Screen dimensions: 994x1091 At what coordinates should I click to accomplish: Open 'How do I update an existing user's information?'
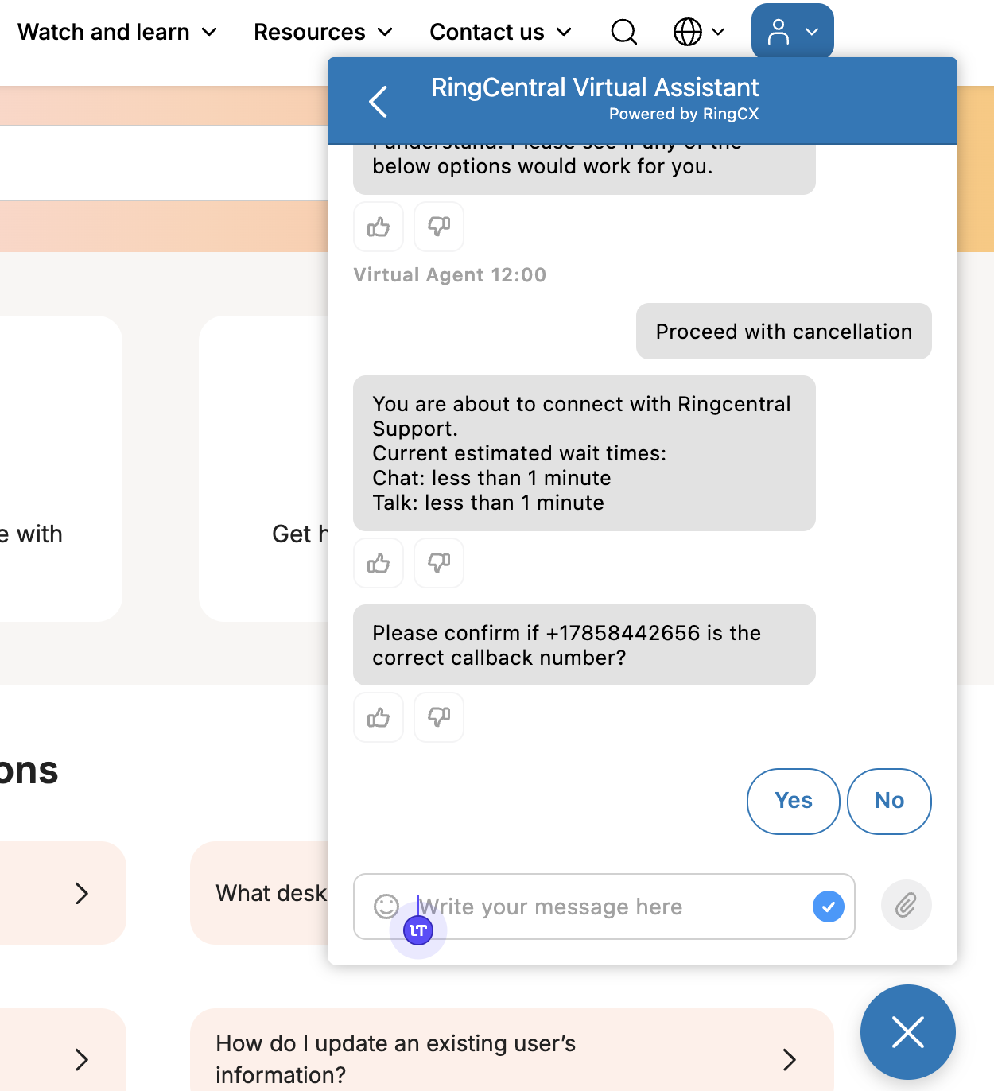512,1050
